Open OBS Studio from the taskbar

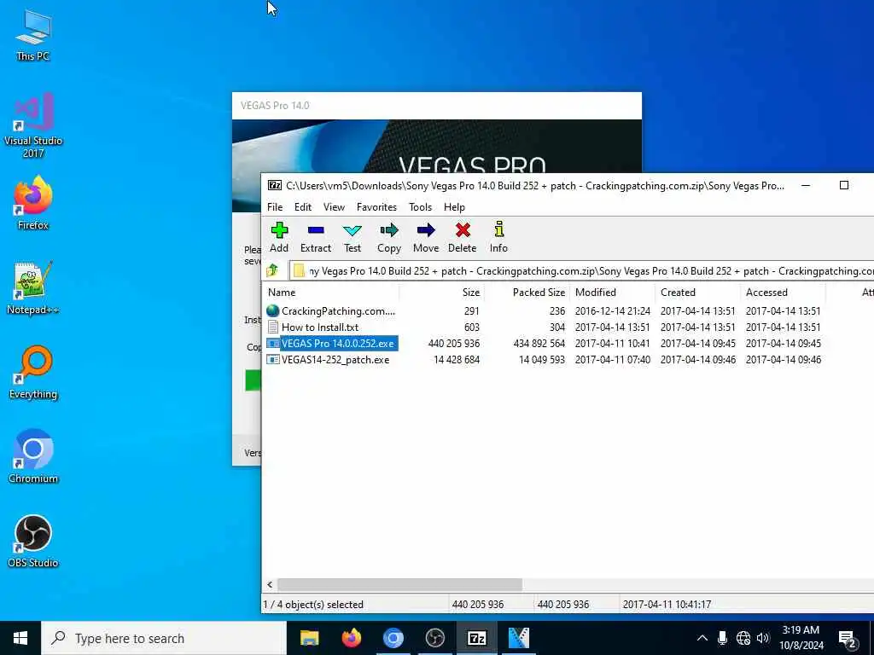point(434,638)
